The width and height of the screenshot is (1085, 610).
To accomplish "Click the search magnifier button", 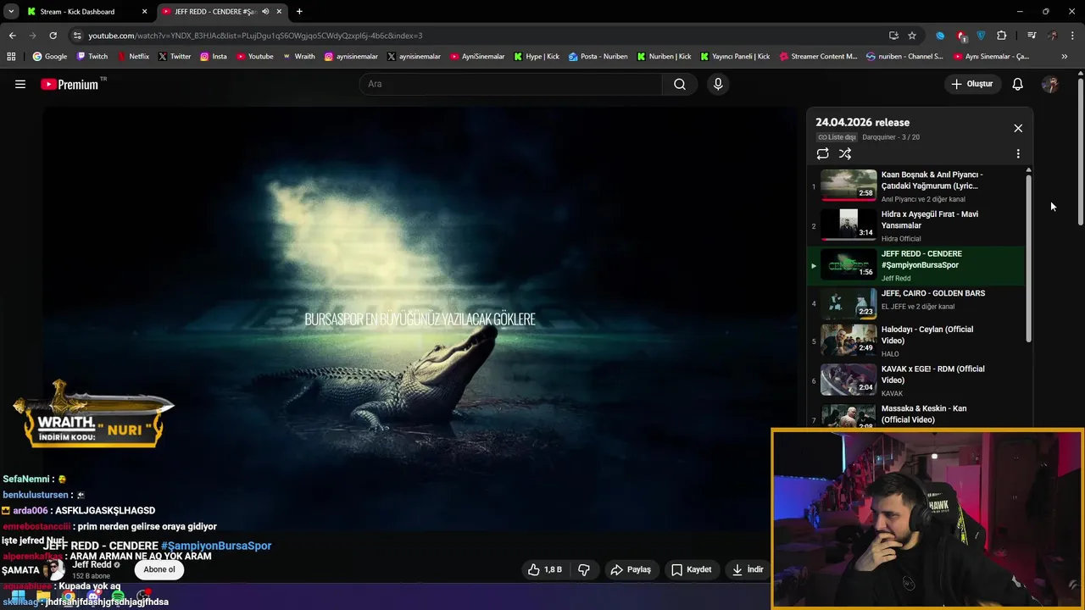I will (x=680, y=84).
